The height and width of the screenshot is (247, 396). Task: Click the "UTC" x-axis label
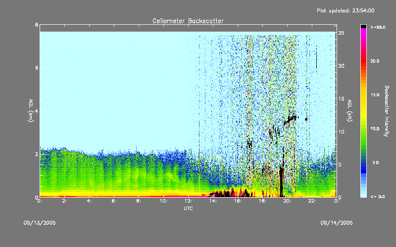[188, 208]
